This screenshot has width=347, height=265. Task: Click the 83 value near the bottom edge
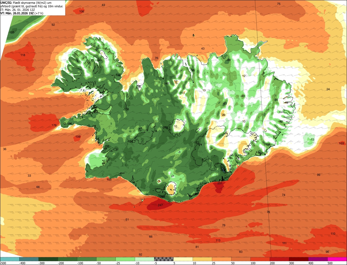pos(241,252)
